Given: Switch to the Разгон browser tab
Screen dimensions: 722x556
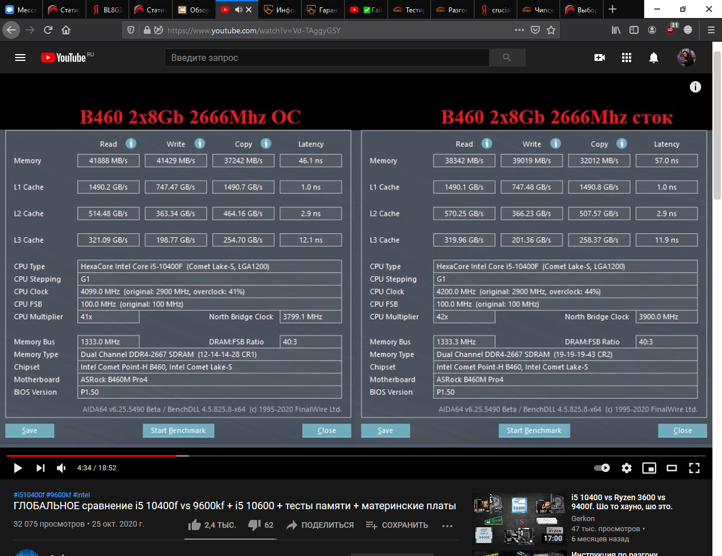Looking at the screenshot, I should tap(452, 10).
